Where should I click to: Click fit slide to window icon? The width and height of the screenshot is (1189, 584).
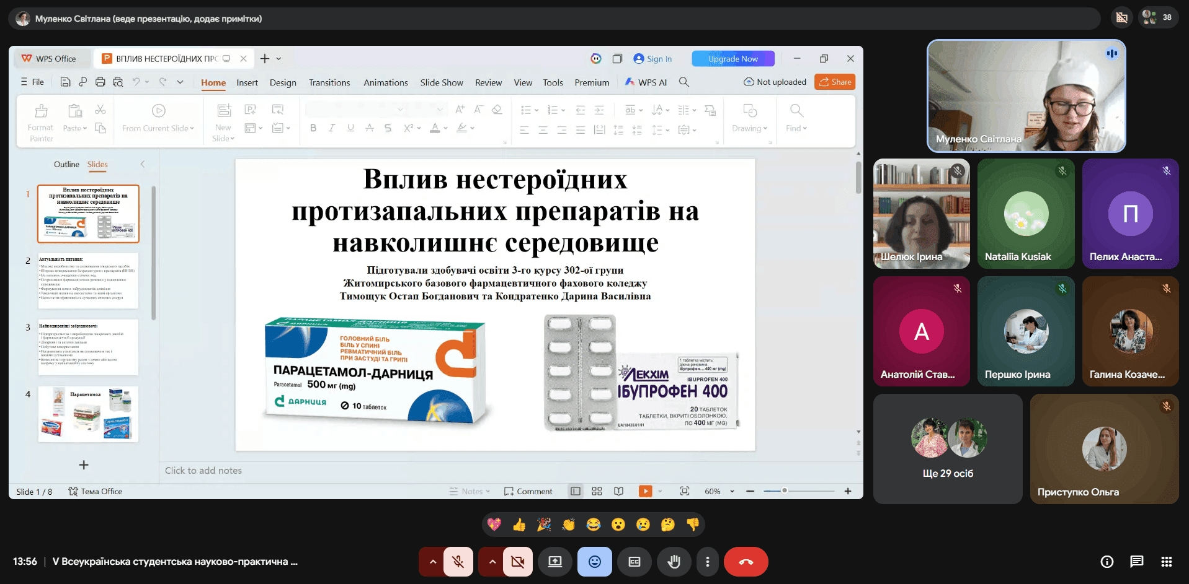point(685,491)
